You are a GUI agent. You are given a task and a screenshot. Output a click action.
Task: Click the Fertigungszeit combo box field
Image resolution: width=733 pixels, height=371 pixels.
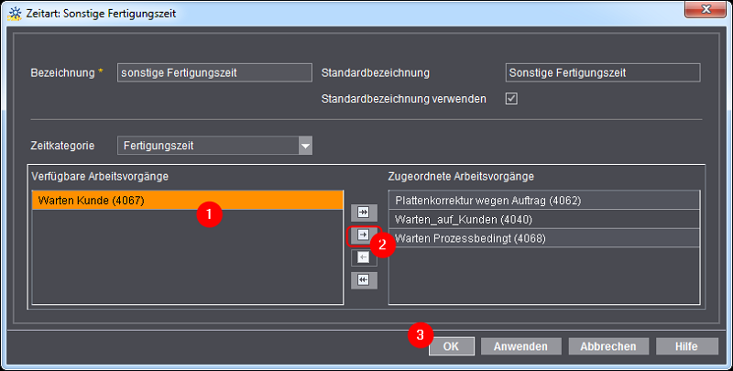point(206,146)
